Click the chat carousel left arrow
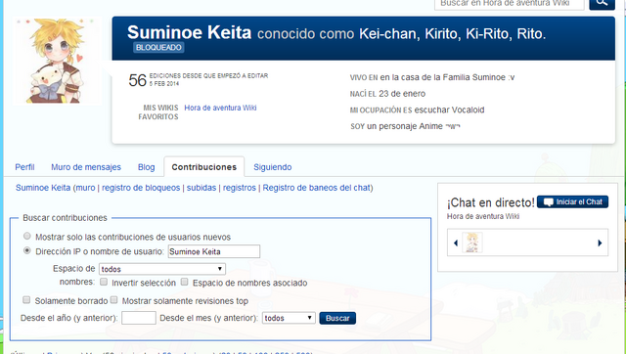The width and height of the screenshot is (626, 354). pyautogui.click(x=456, y=243)
